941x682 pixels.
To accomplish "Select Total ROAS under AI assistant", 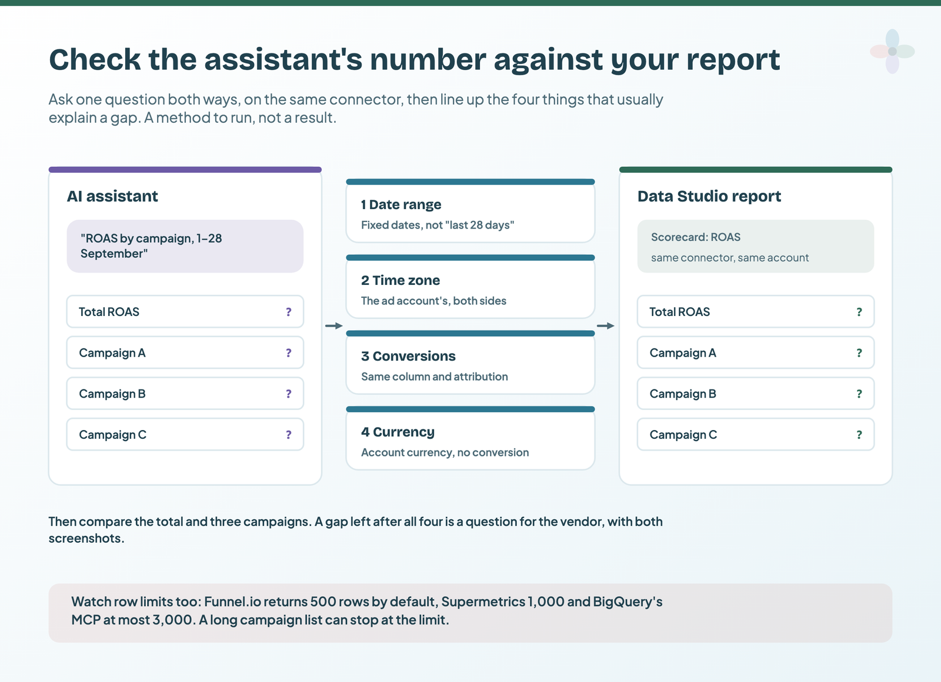I will pyautogui.click(x=185, y=311).
